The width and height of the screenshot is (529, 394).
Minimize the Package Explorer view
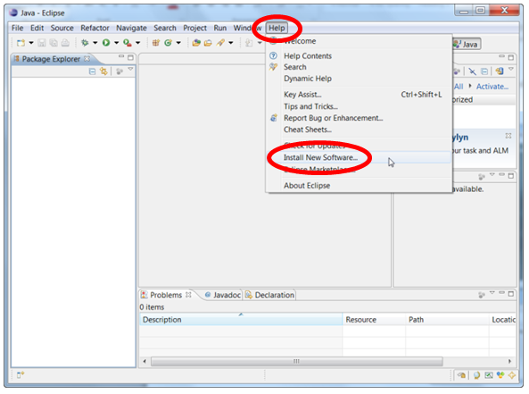click(x=121, y=56)
